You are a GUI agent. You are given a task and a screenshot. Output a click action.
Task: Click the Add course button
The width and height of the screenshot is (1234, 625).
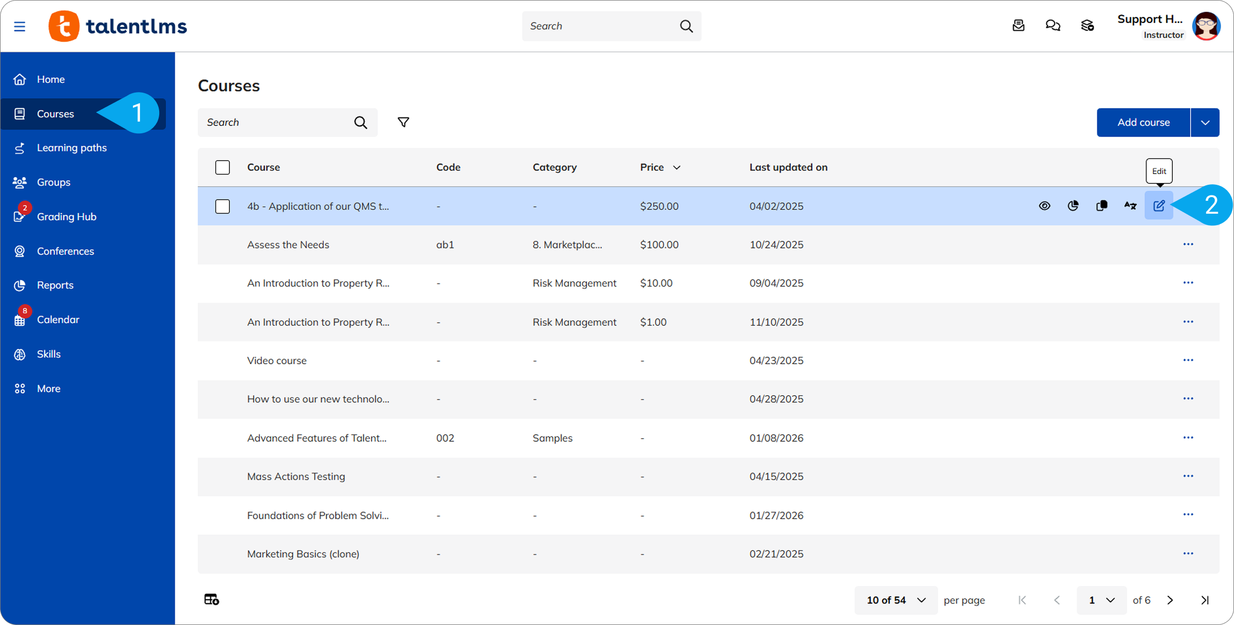1143,122
